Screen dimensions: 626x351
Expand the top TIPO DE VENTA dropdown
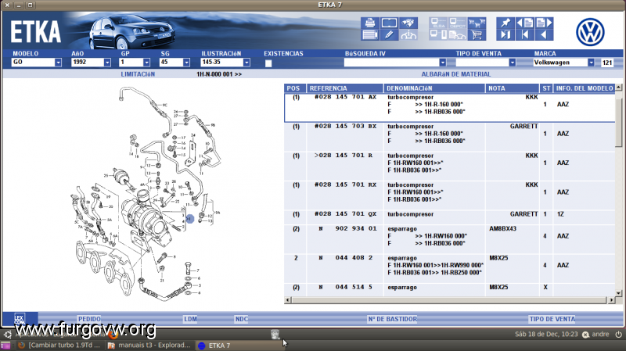coord(486,63)
